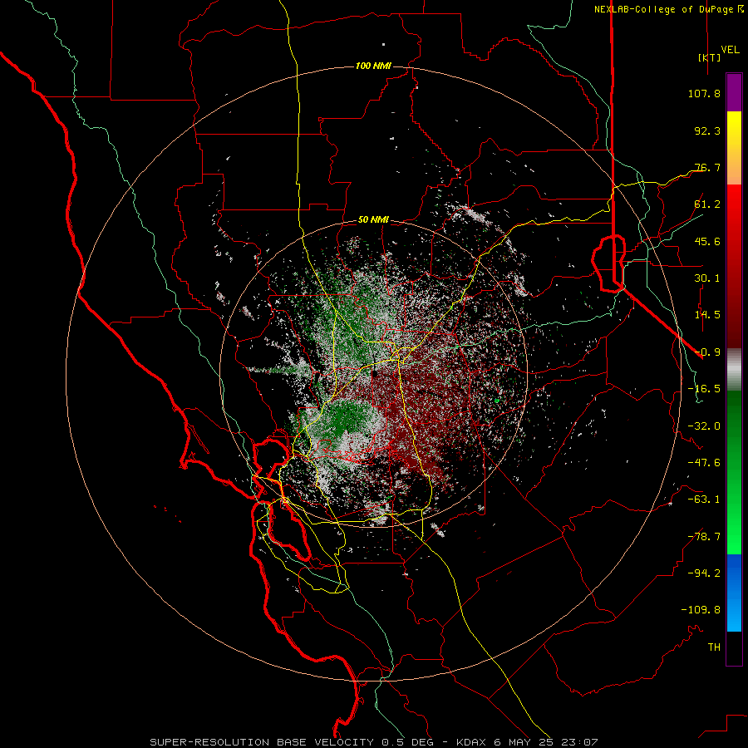
Task: Click the [KT] units label
Action: 709,57
